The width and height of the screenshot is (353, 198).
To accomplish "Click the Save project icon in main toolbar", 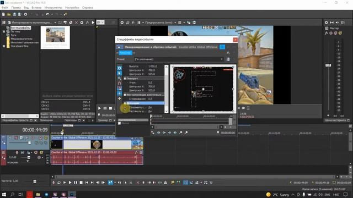I will coord(14,14).
